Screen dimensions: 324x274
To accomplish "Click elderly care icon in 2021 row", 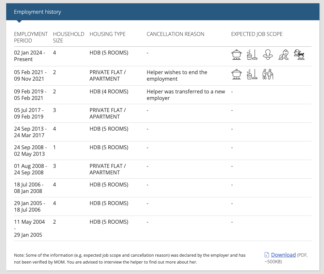I will pyautogui.click(x=268, y=74).
